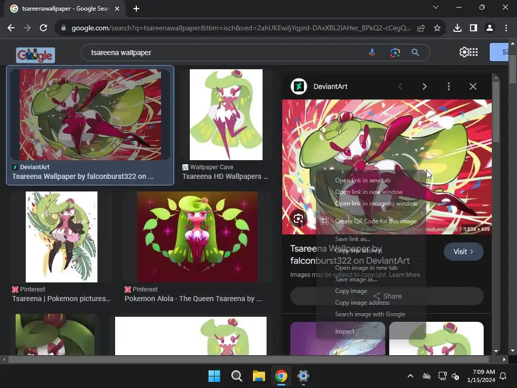Close the image preview panel

(x=473, y=86)
